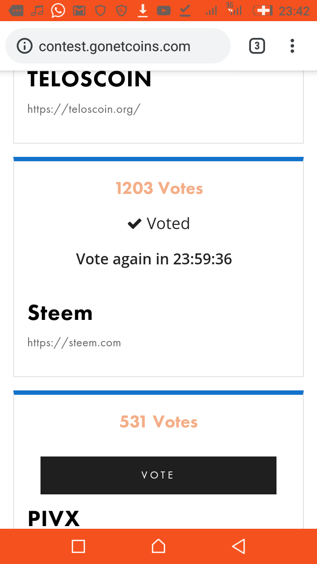317x564 pixels.
Task: Open the steem.com link
Action: (x=74, y=342)
